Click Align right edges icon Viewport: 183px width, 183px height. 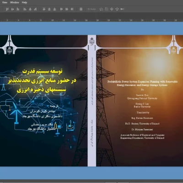[x=35, y=9]
